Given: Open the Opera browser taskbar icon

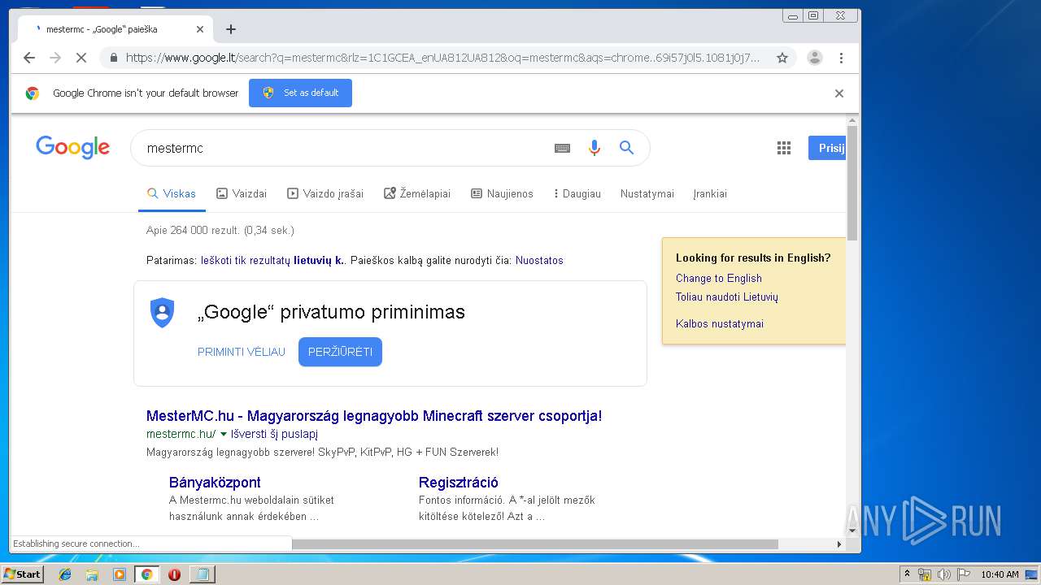Looking at the screenshot, I should coord(174,574).
